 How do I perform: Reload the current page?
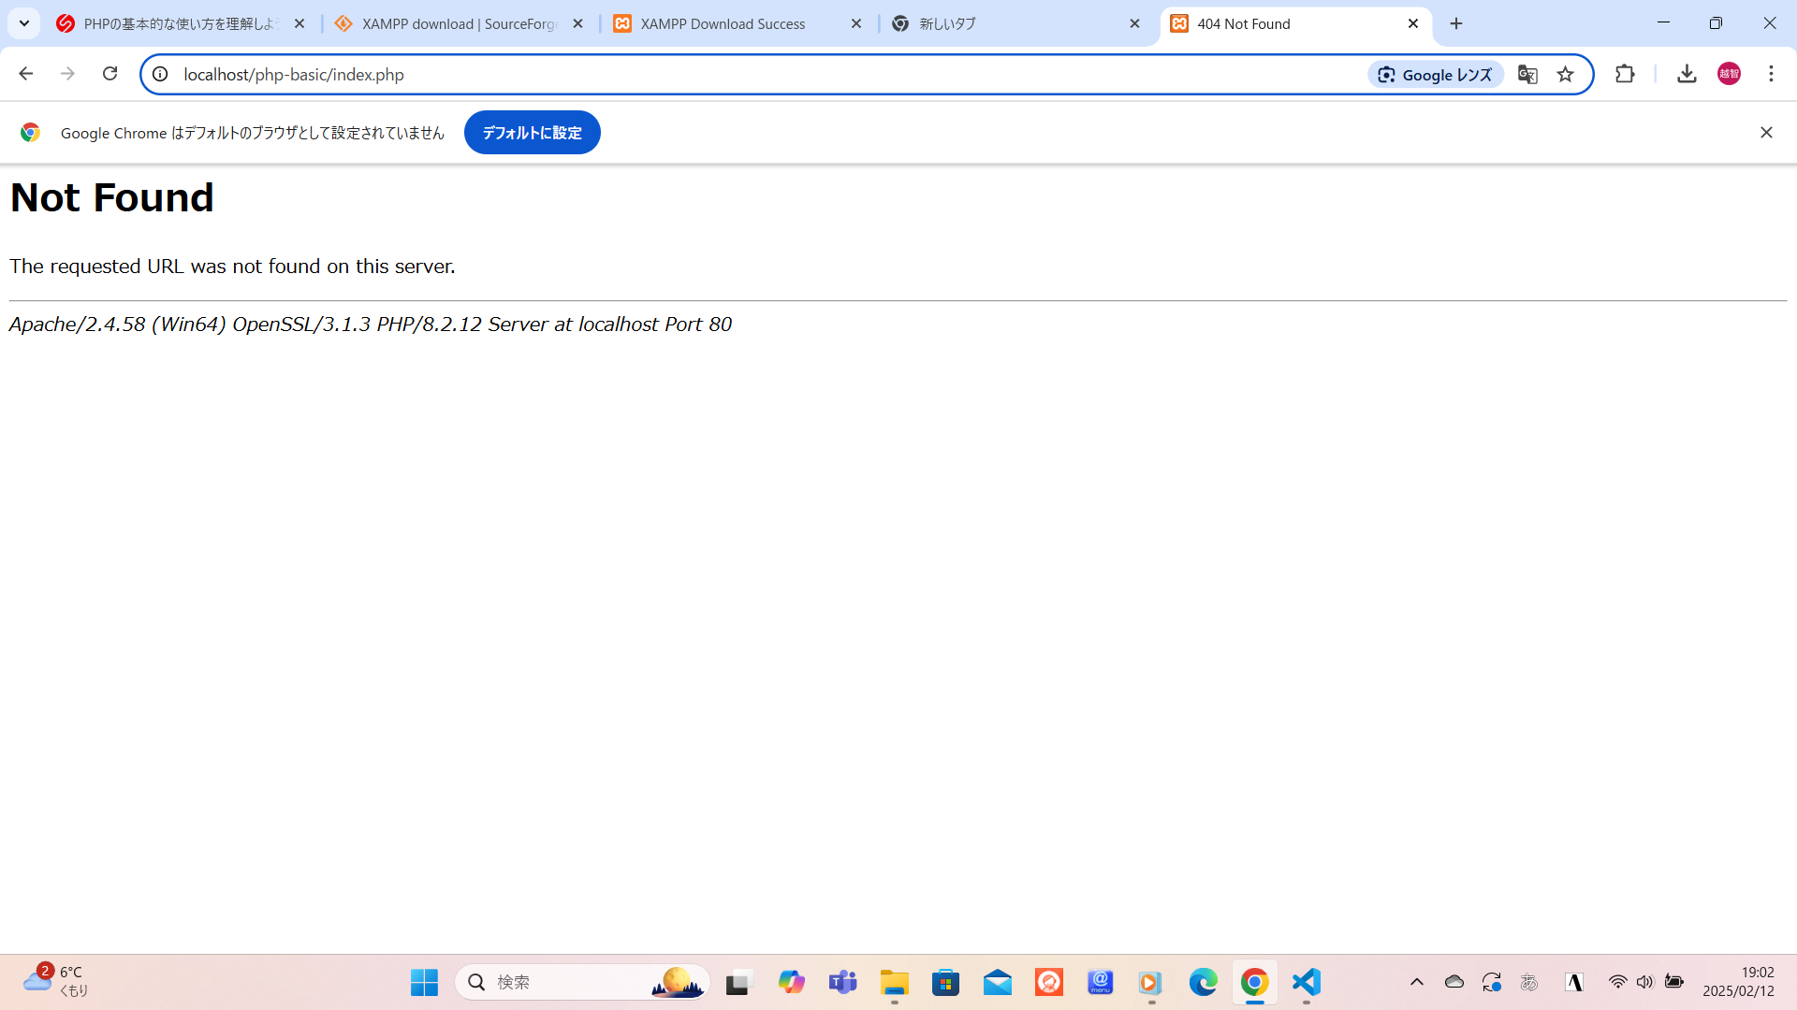pos(110,74)
